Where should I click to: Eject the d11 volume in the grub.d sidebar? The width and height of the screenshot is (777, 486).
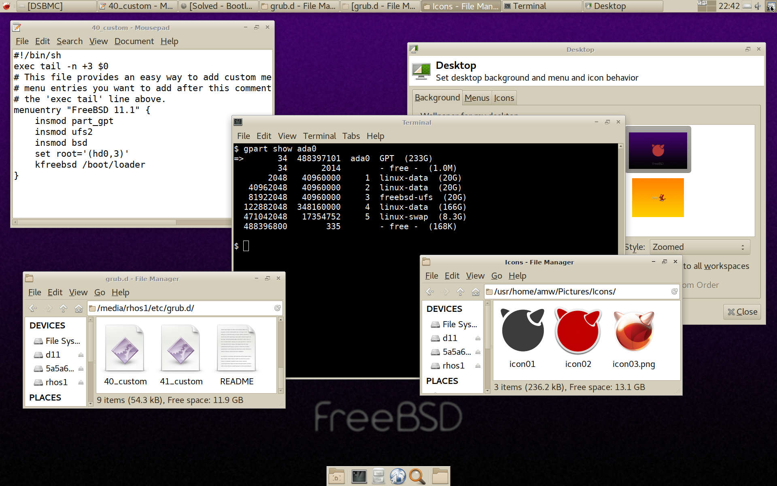coord(81,355)
